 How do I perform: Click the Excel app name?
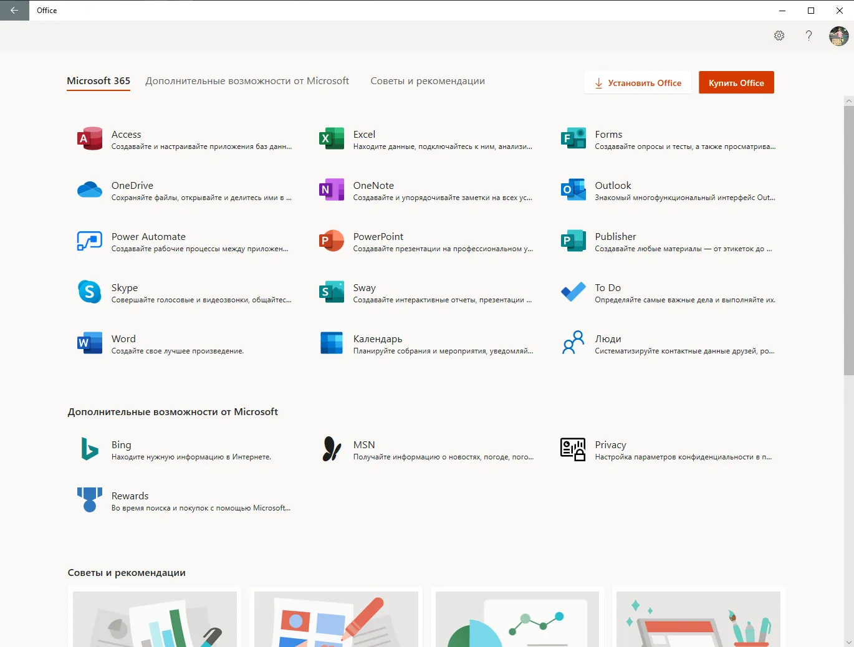(x=364, y=134)
